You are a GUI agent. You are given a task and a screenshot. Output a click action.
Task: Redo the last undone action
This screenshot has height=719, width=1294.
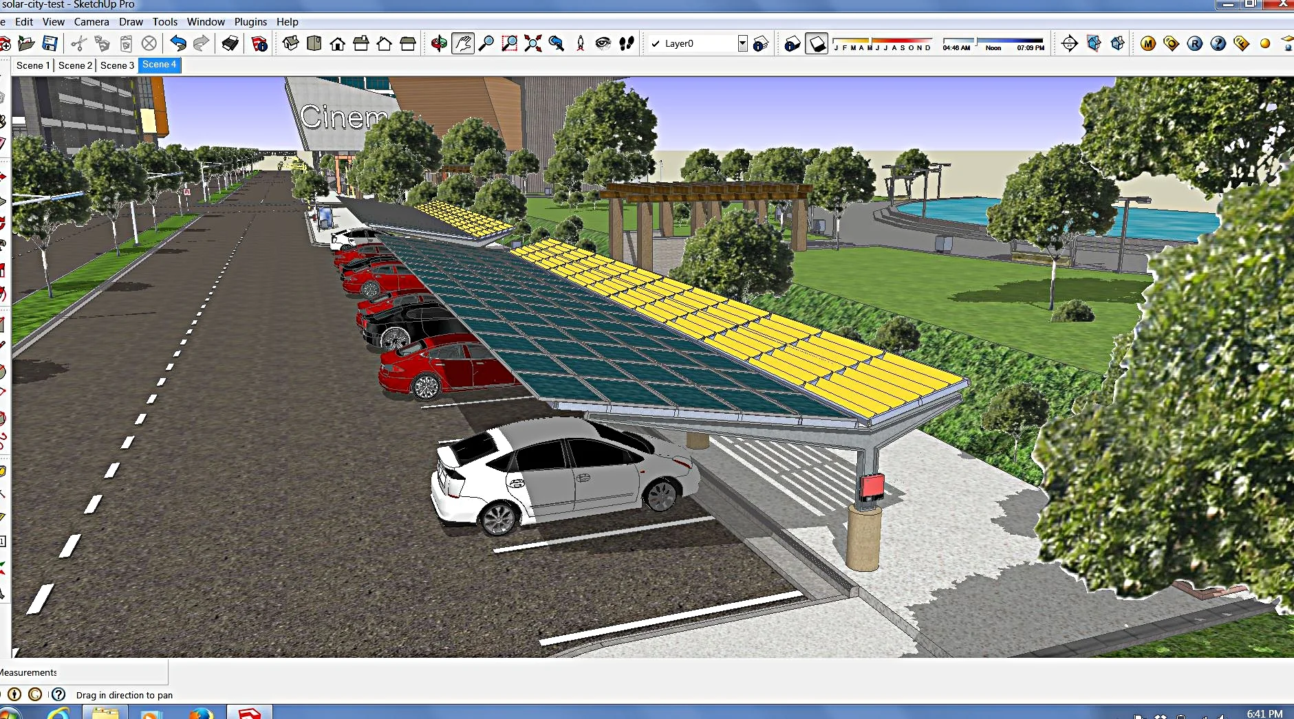coord(201,43)
